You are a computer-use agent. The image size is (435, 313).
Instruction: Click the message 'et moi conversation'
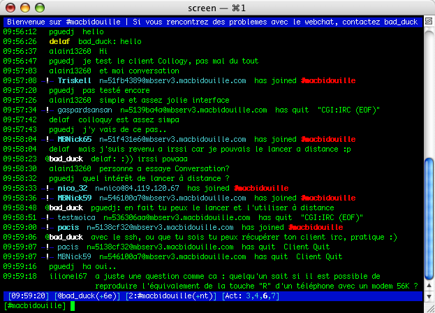139,71
